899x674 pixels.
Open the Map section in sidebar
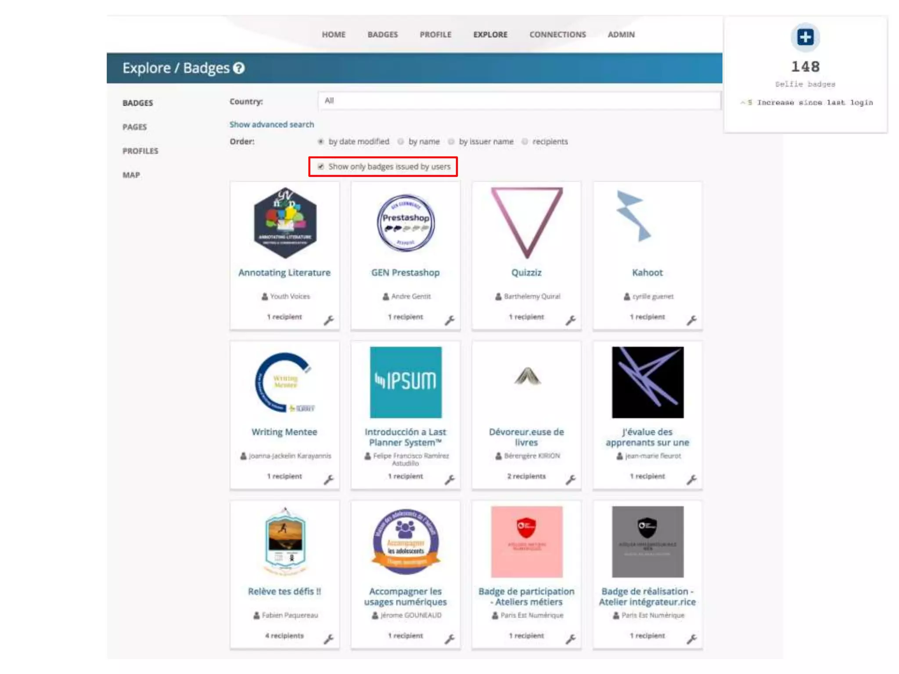click(131, 175)
